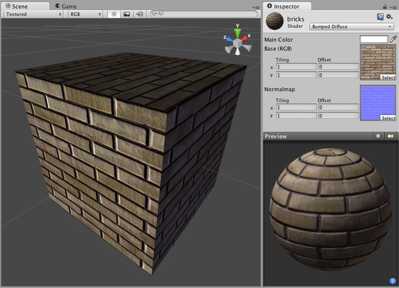Click the Base texture Select button

pyautogui.click(x=388, y=77)
